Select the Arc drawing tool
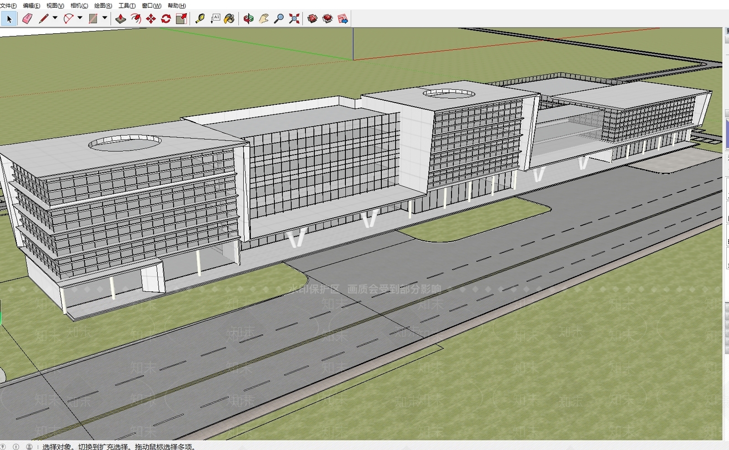729x450 pixels. (x=68, y=19)
